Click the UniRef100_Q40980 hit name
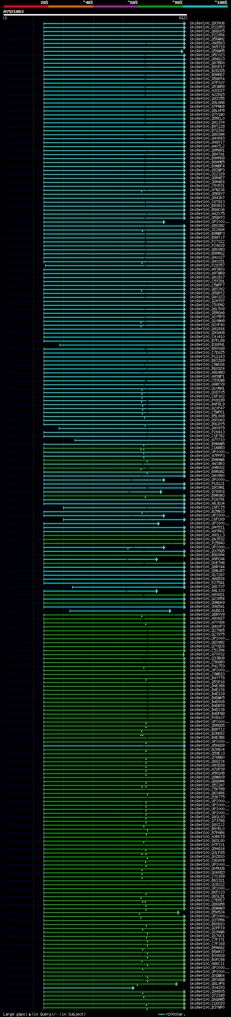Screen dimensions: 231x1017 [x=207, y=476]
